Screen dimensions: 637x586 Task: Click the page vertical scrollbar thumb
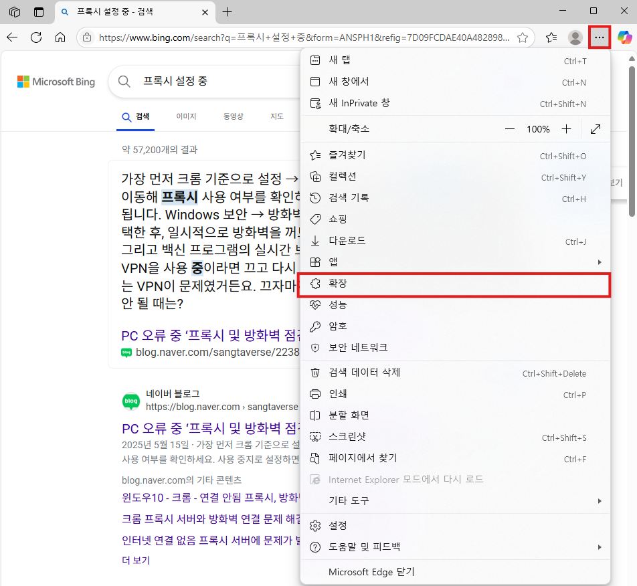[x=632, y=141]
